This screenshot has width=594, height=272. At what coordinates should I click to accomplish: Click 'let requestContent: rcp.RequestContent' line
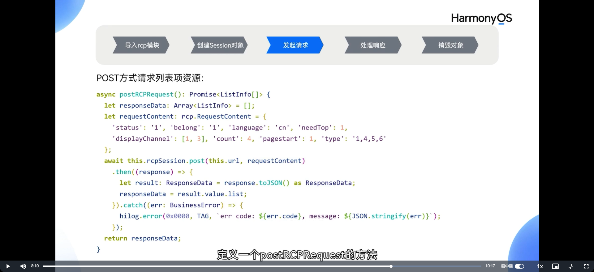[185, 117]
